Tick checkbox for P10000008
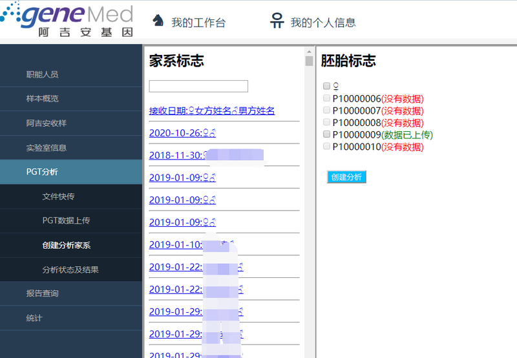 coord(326,122)
